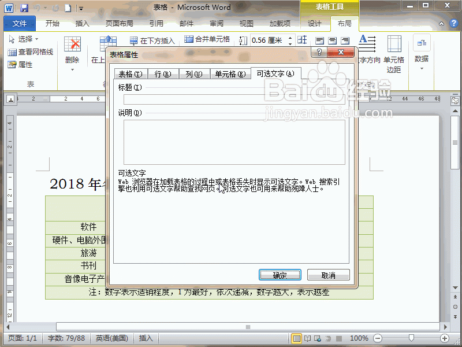
Task: Click the Save icon in quick access toolbar
Action: tap(23, 8)
